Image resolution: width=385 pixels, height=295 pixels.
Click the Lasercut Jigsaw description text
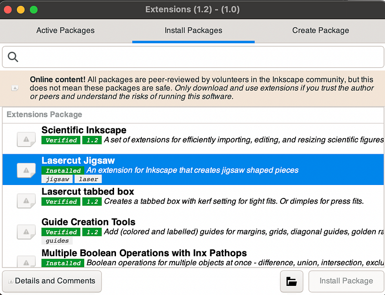[192, 170]
